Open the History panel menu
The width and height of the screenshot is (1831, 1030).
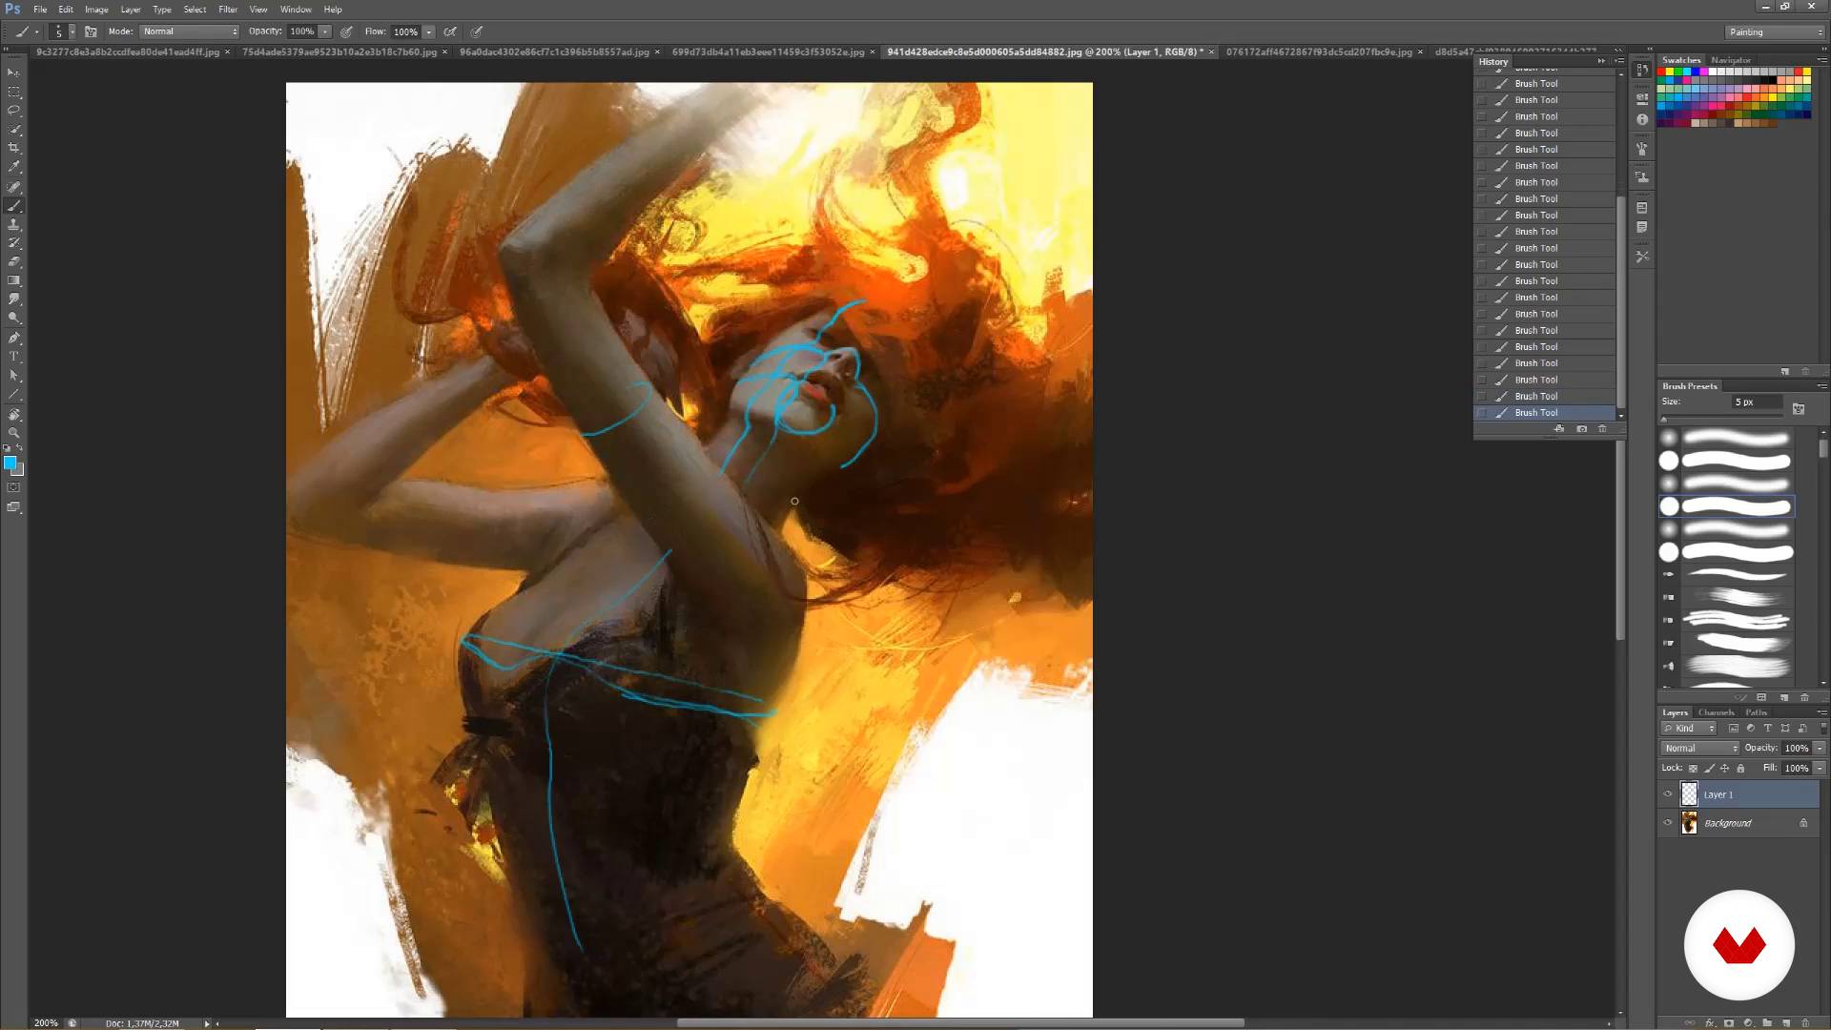[x=1619, y=61]
